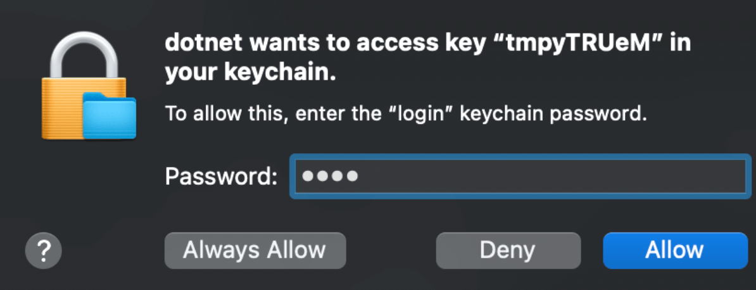Click the gold body of the padlock
Screen dimensions: 756x290
(63, 108)
